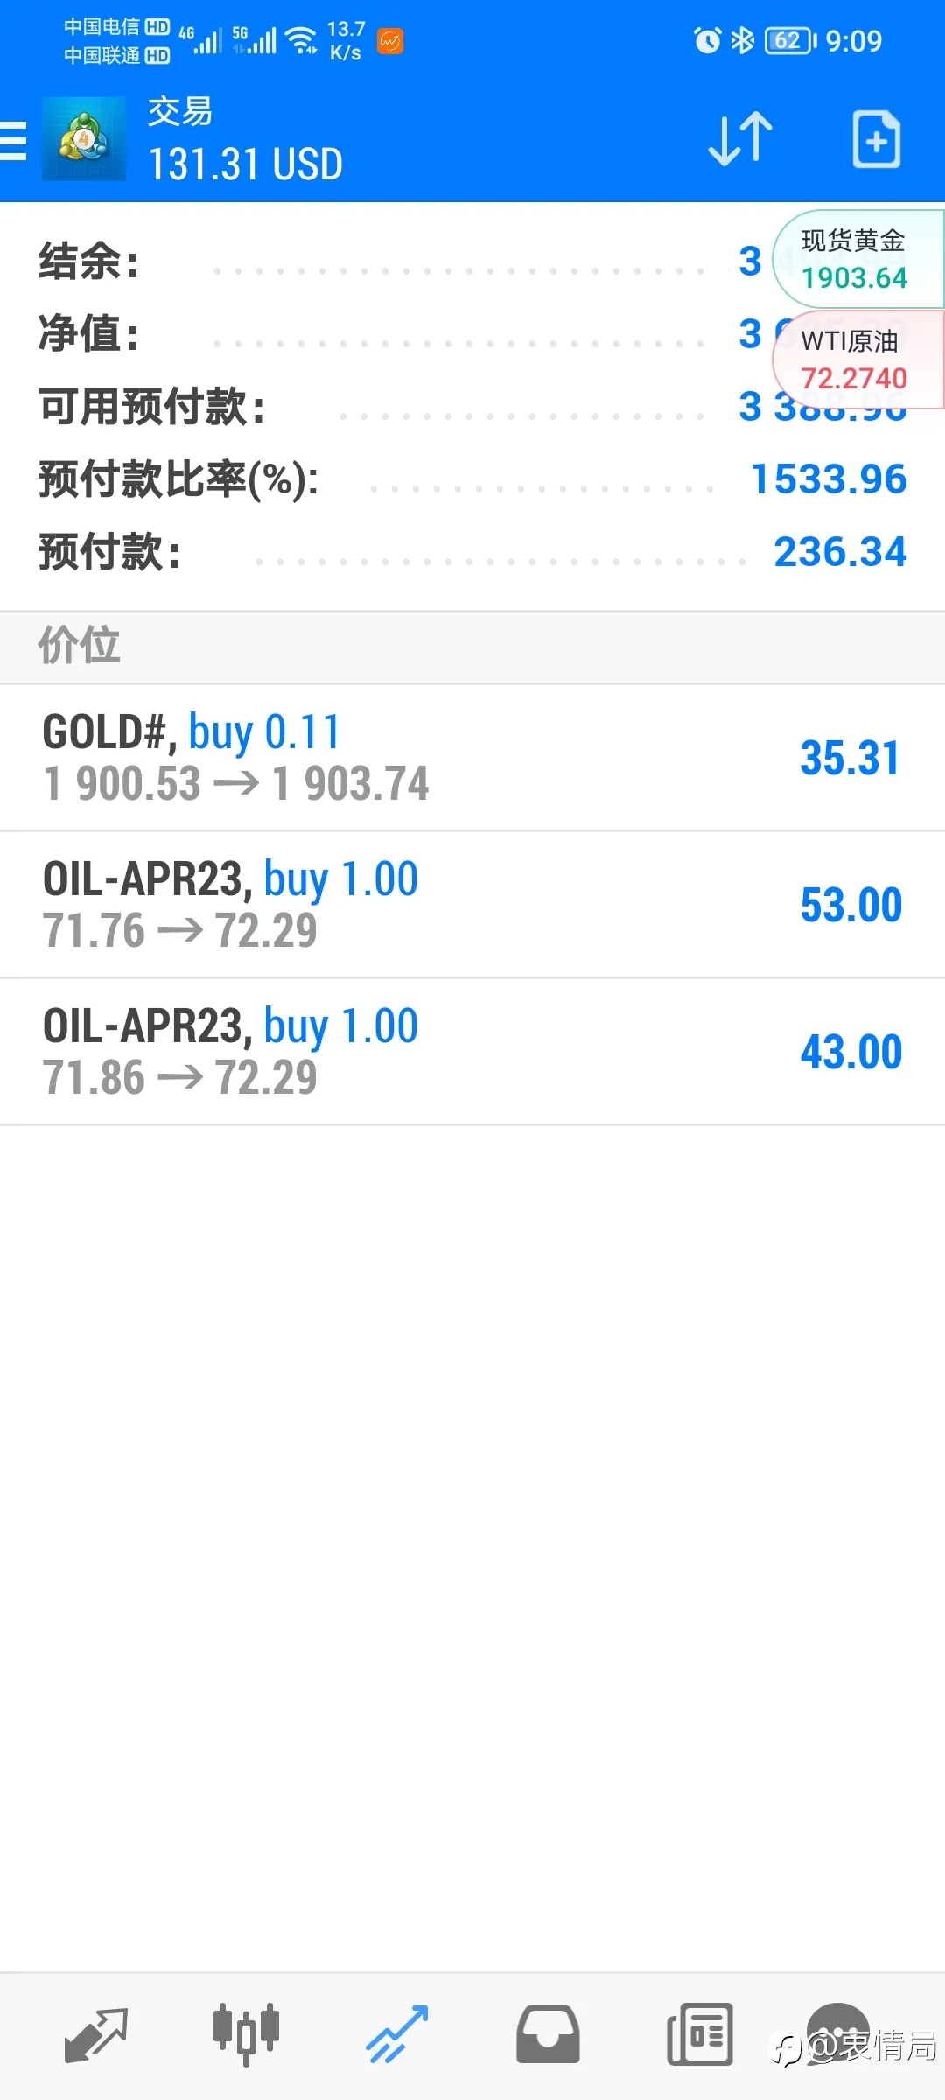The width and height of the screenshot is (945, 2100).
Task: Select the Trade tab with the trending-line icon
Action: (396, 2034)
